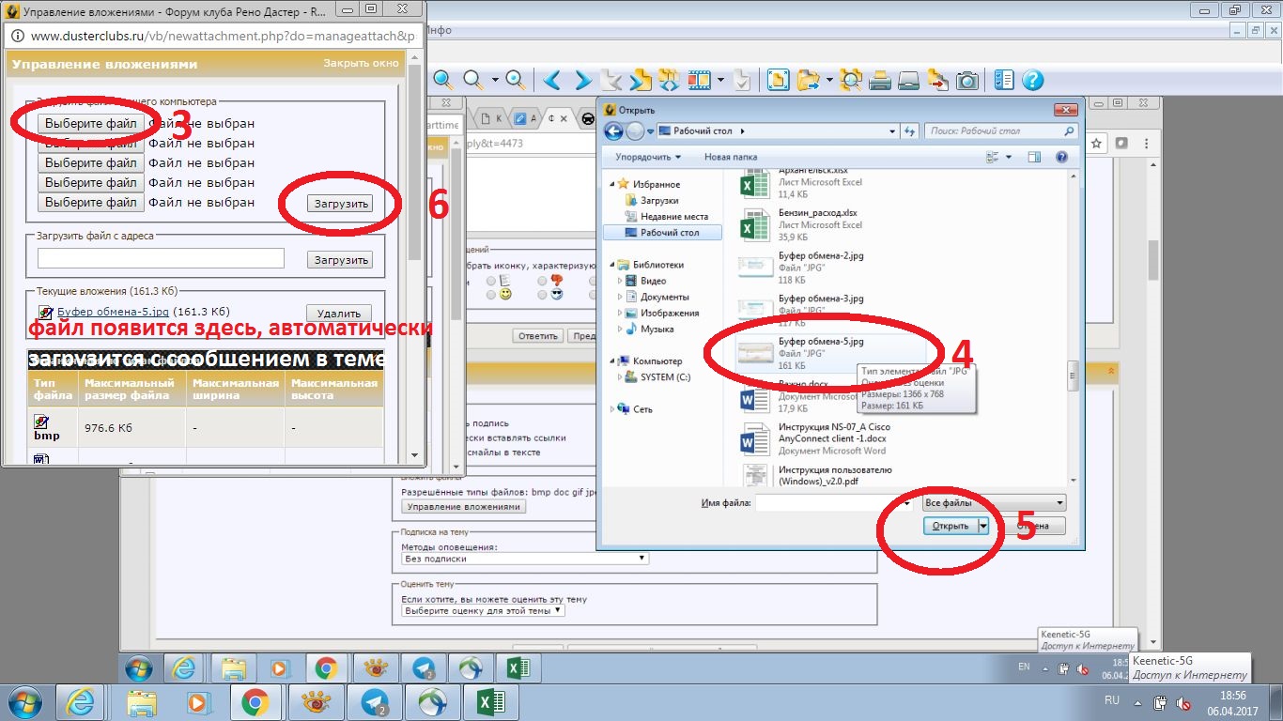Go to next image with blue right arrow
Image resolution: width=1283 pixels, height=721 pixels.
(x=582, y=80)
